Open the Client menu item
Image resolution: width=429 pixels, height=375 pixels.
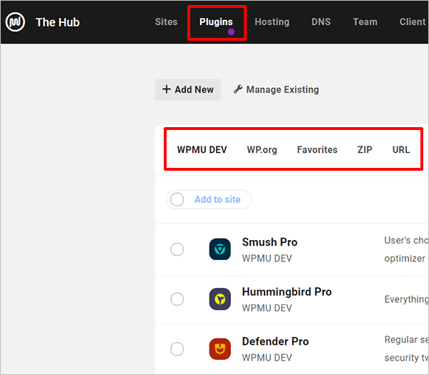(x=413, y=22)
